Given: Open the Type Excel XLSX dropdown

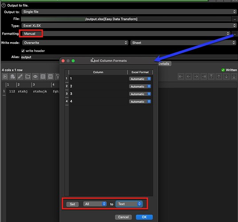Looking at the screenshot, I should pos(129,26).
